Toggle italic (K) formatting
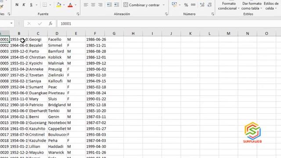 click(x=24, y=5)
